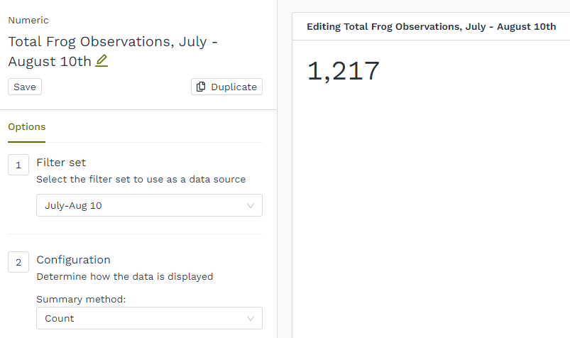Switch to the Options tab
570x338 pixels.
click(26, 127)
